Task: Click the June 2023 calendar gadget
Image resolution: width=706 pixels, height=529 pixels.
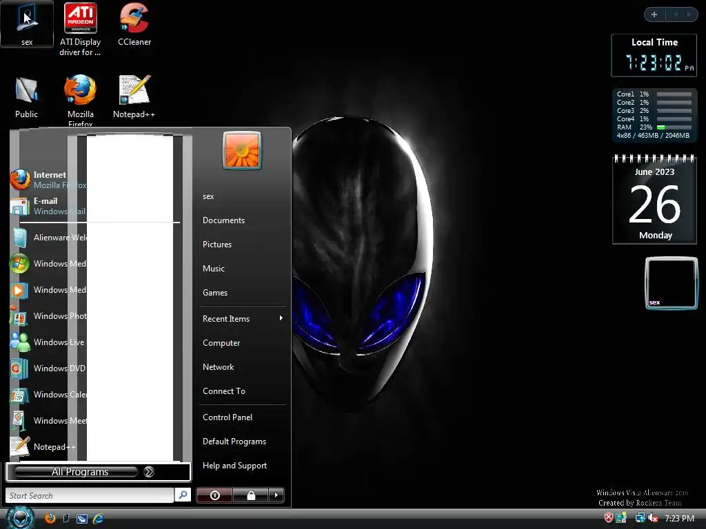Action: click(x=654, y=199)
